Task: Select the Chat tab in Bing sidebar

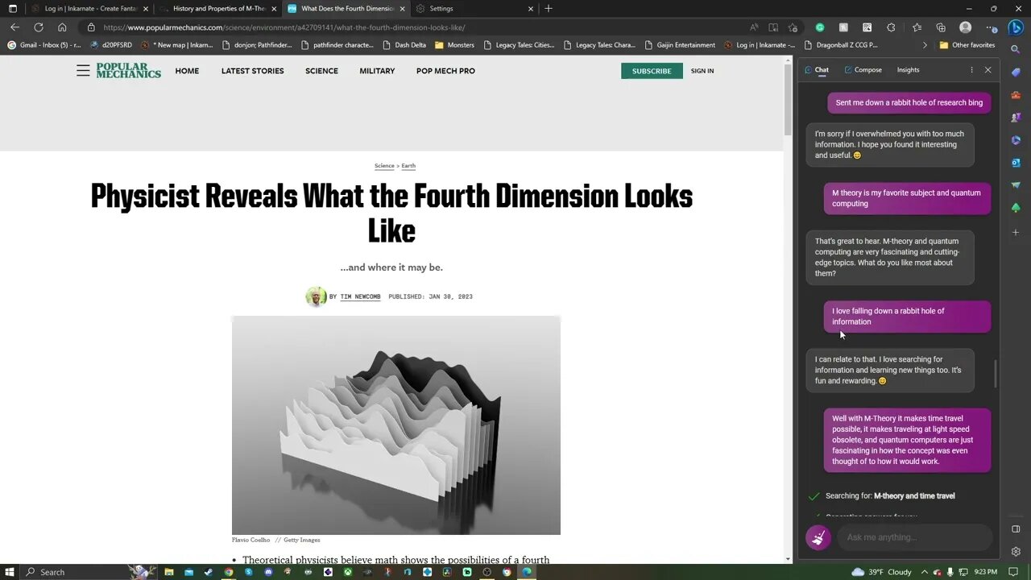Action: (817, 70)
